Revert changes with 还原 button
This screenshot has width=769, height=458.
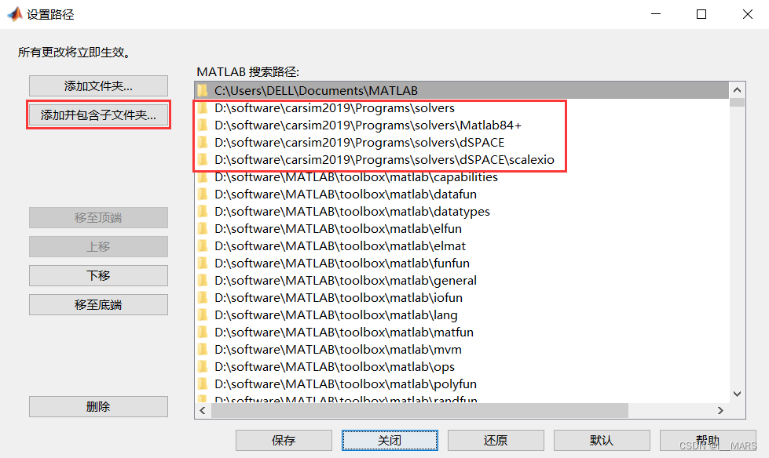click(496, 441)
